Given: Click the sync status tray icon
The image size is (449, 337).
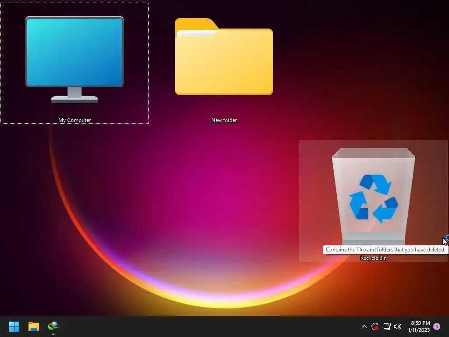Looking at the screenshot, I should [375, 326].
